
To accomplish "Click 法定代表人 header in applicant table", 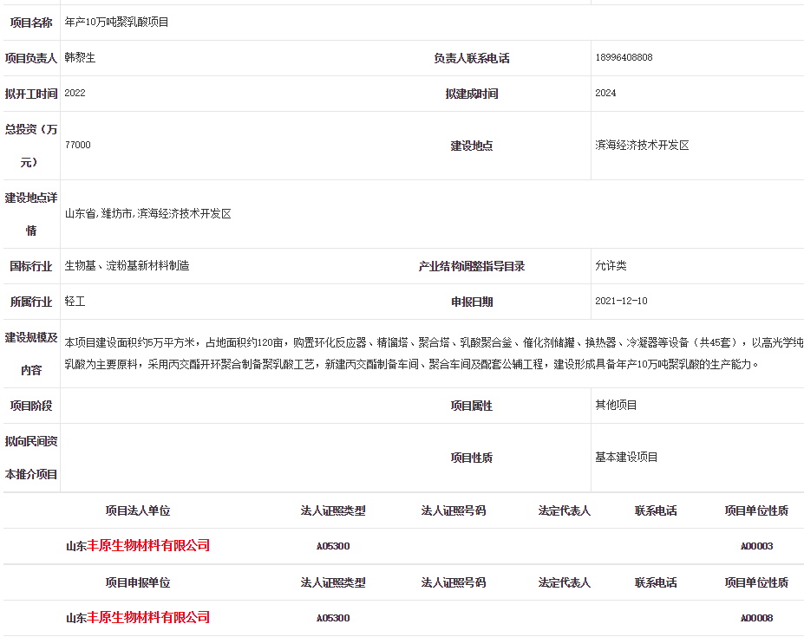I will coord(564,582).
